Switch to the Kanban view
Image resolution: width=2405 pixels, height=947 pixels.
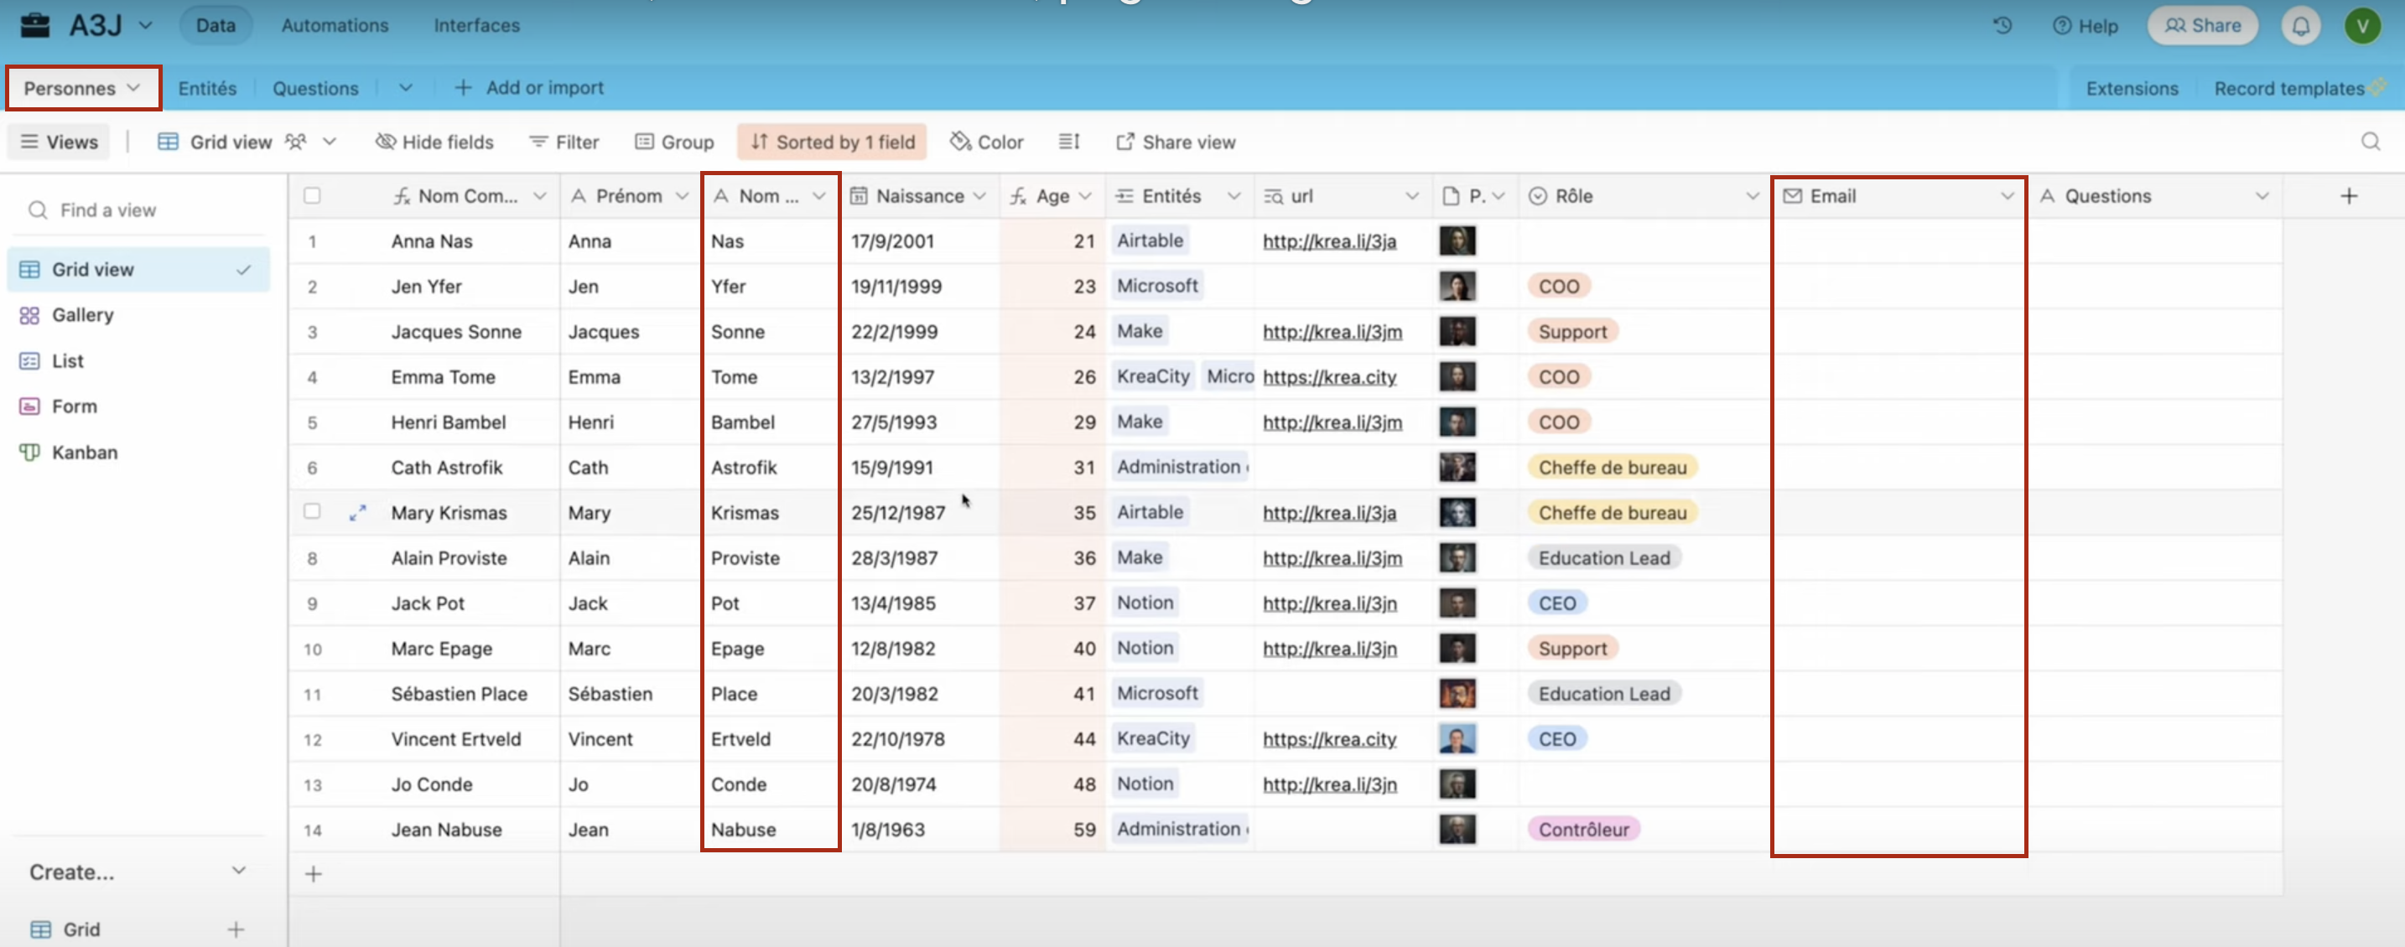pyautogui.click(x=85, y=452)
